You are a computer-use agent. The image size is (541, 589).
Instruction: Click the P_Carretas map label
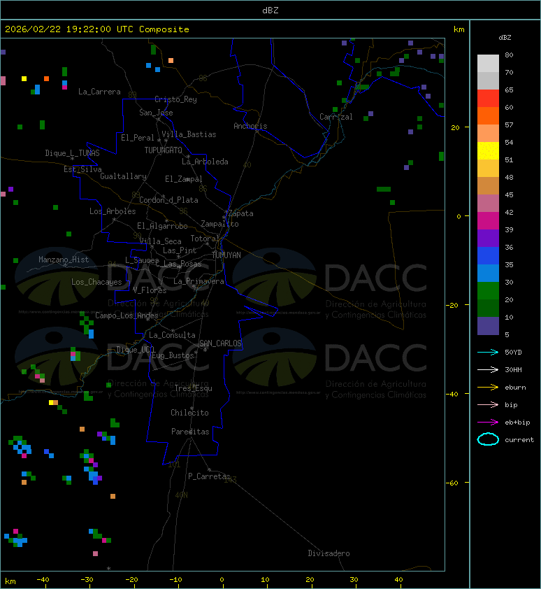[209, 476]
